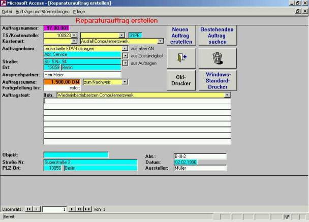Go to first record navigation arrow
The width and height of the screenshot is (309, 222).
click(x=29, y=209)
